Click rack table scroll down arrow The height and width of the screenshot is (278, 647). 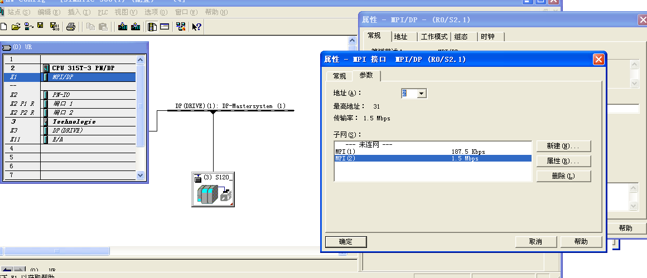(x=141, y=175)
